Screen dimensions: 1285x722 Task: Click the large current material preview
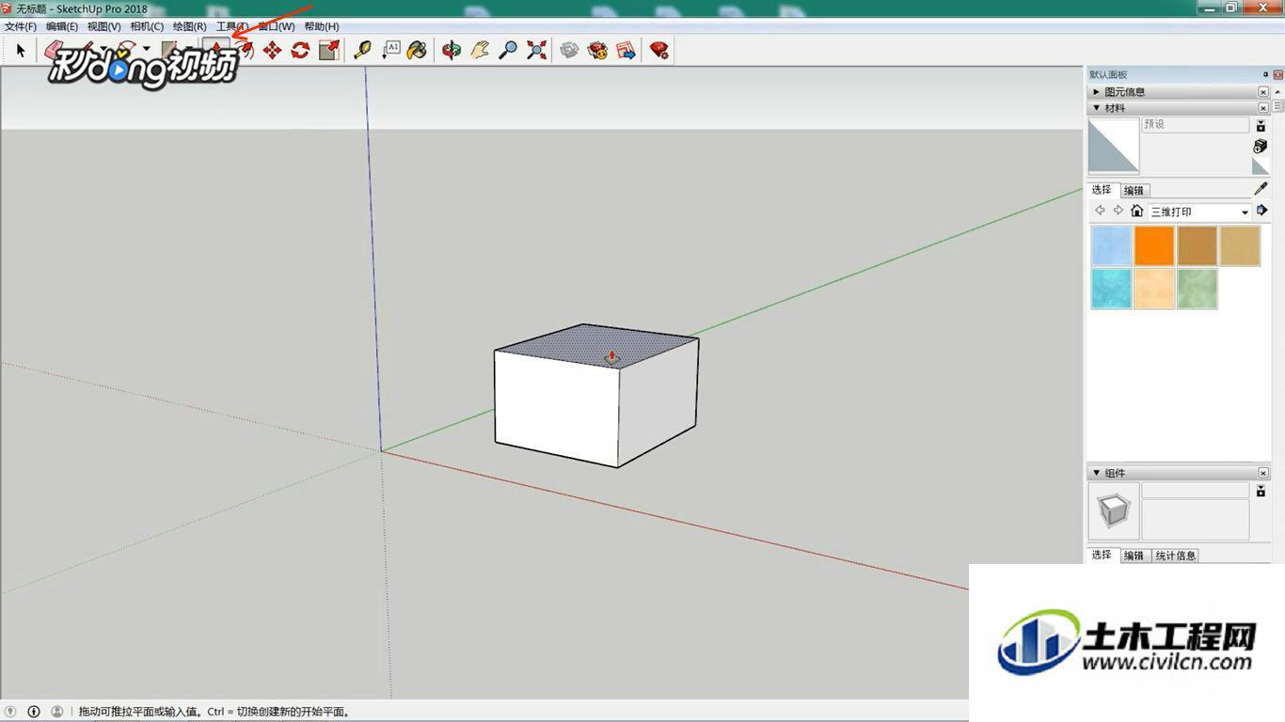(1114, 146)
